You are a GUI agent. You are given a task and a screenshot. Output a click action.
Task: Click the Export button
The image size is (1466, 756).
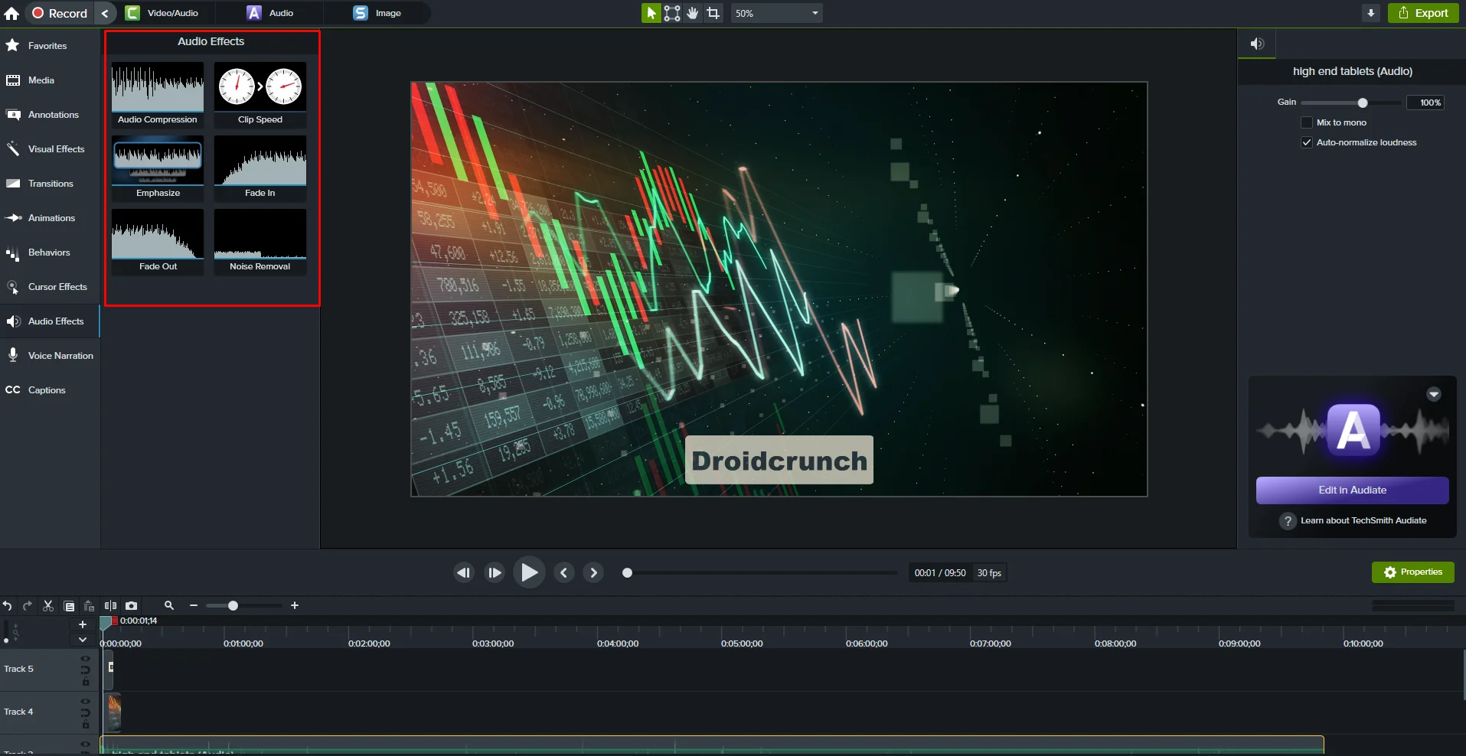(1423, 13)
